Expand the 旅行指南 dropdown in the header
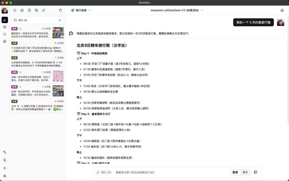Image resolution: width=289 pixels, height=181 pixels. tap(81, 10)
